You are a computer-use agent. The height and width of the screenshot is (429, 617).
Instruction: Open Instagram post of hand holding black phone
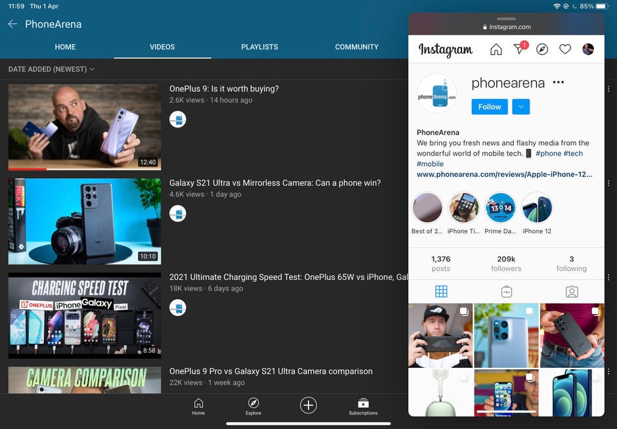click(572, 336)
